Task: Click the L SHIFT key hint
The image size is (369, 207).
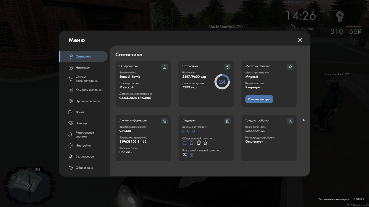Action: click(359, 199)
